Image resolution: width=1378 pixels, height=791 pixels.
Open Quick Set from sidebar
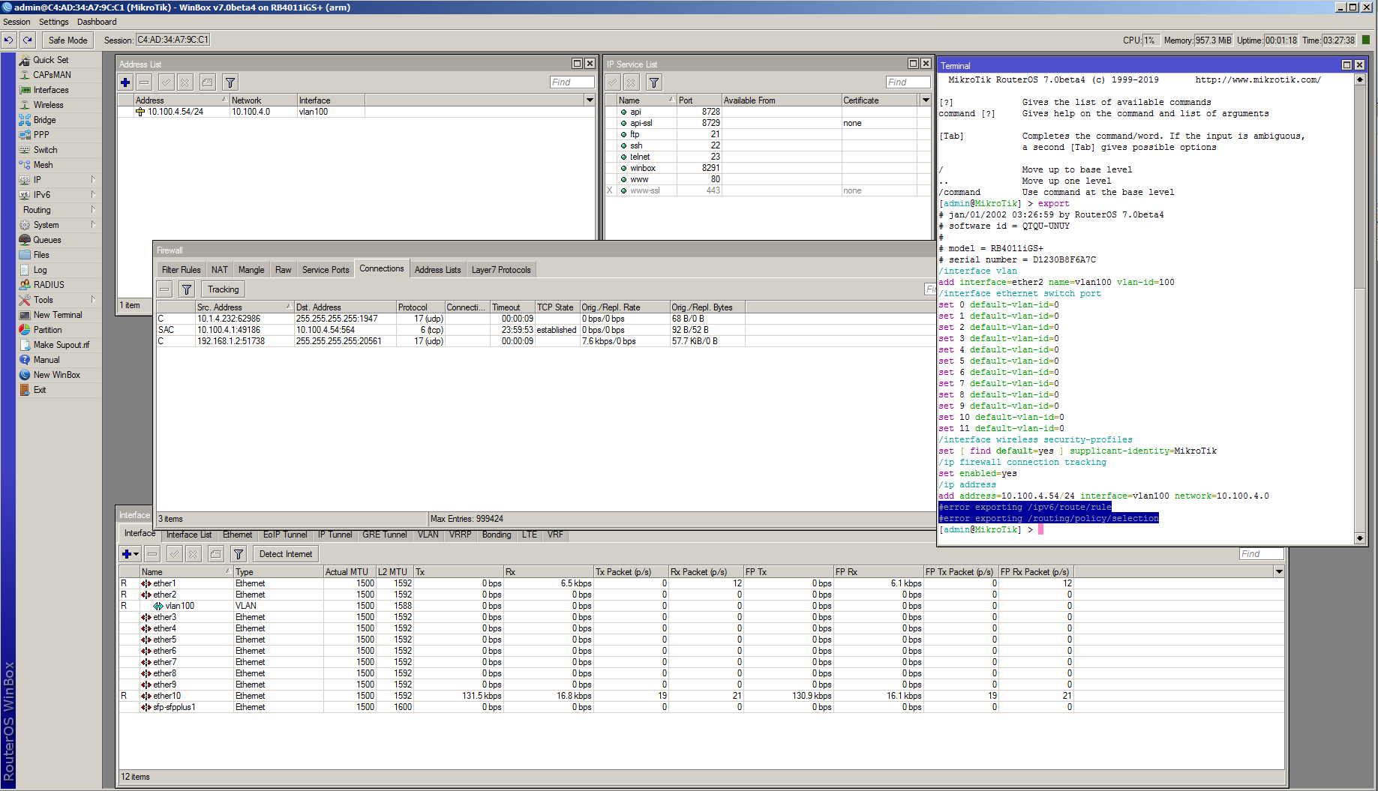(x=50, y=60)
